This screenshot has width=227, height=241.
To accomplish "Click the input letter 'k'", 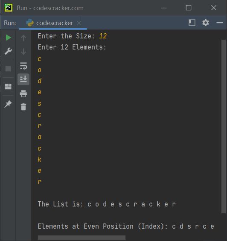I will pos(40,160).
